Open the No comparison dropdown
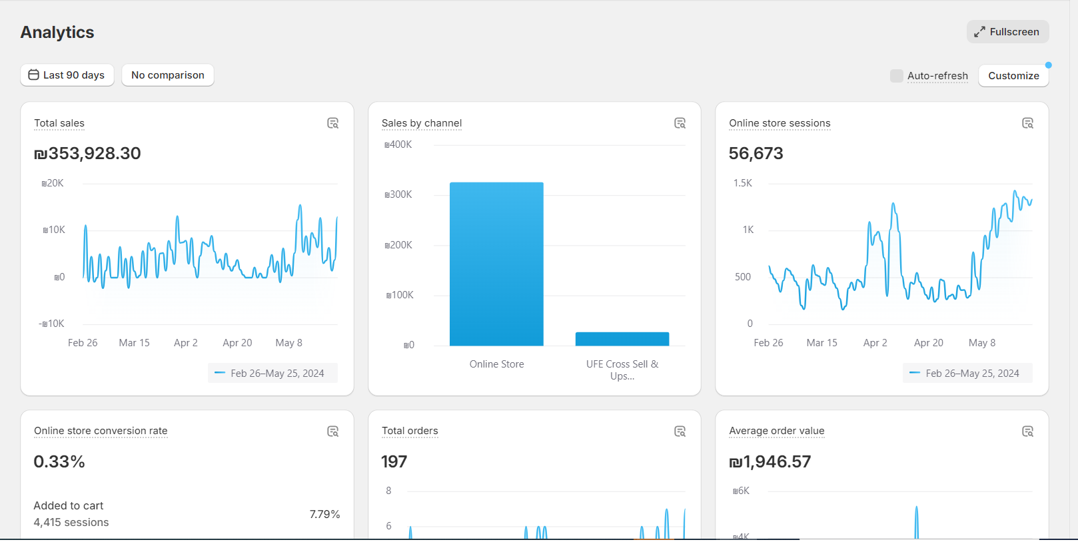This screenshot has width=1078, height=546. [168, 75]
